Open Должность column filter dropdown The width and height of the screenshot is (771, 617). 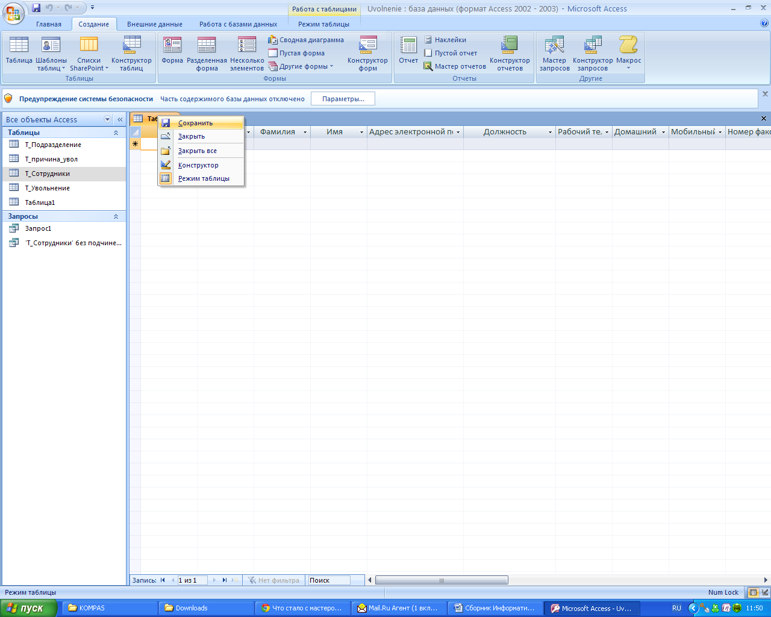[x=550, y=132]
